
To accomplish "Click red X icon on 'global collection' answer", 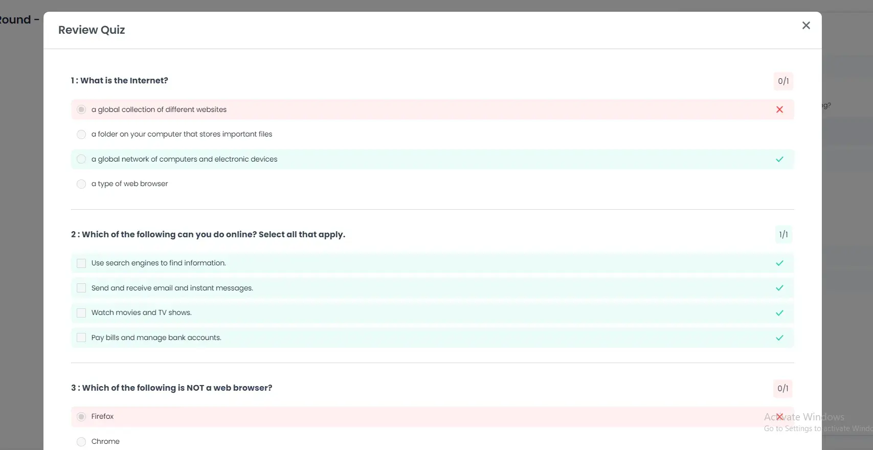I will pos(779,109).
